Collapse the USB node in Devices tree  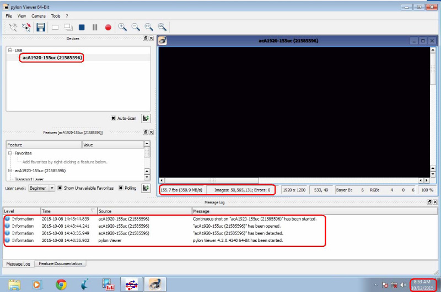[x=10, y=51]
